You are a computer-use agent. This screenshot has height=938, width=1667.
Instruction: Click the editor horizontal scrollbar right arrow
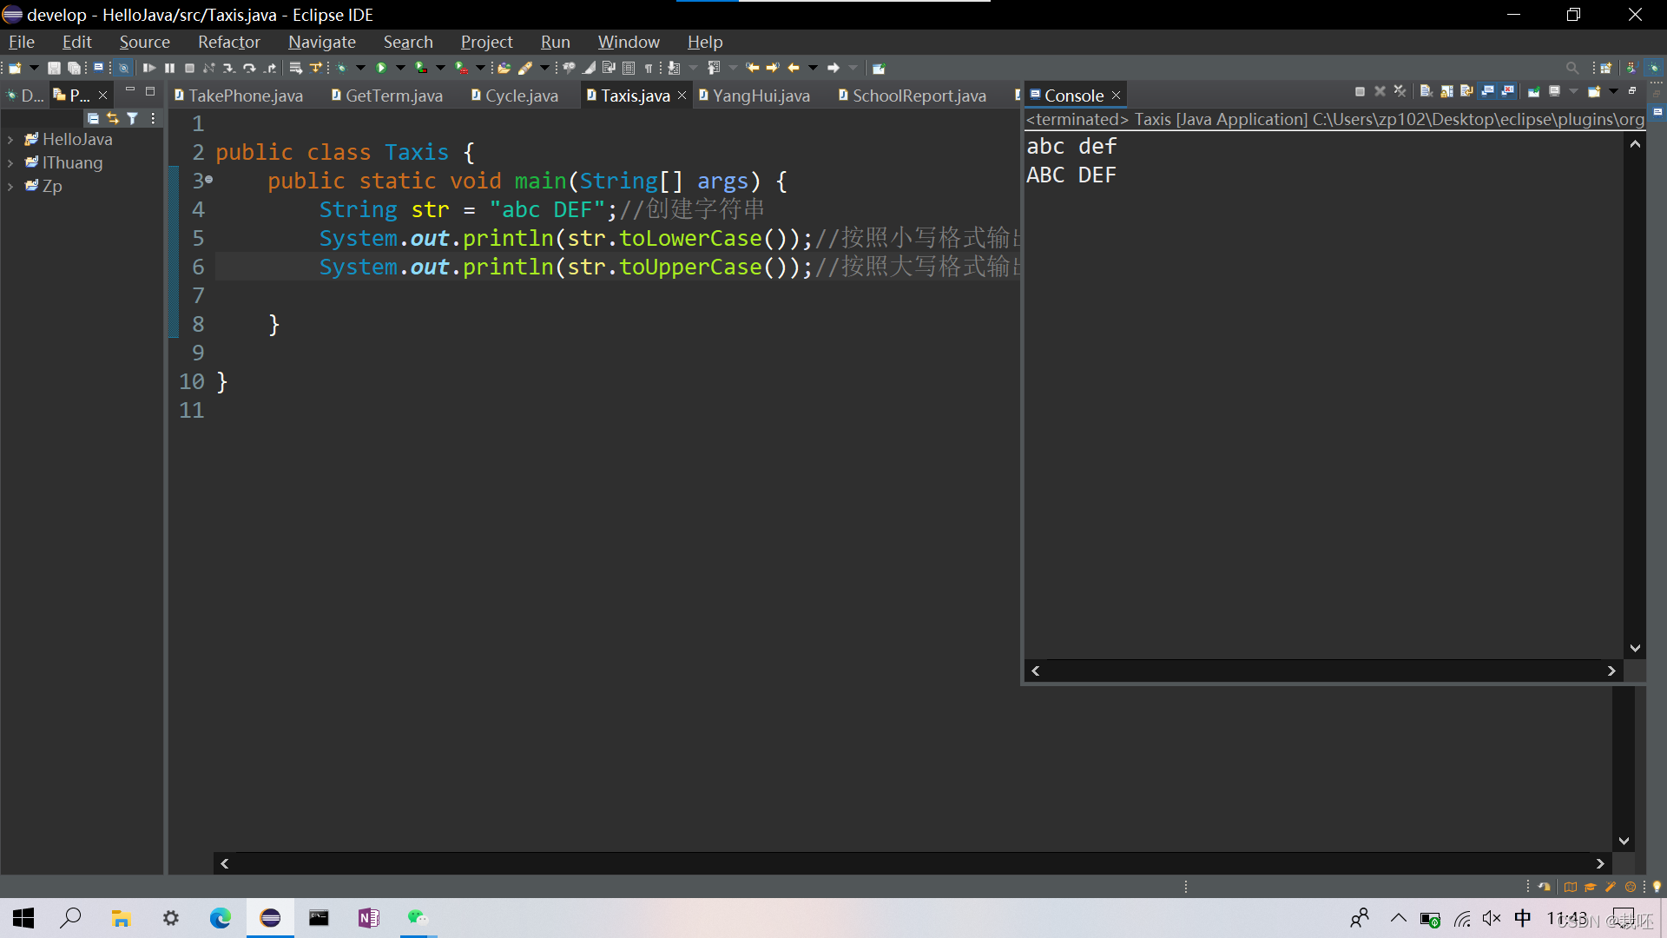pos(1599,863)
